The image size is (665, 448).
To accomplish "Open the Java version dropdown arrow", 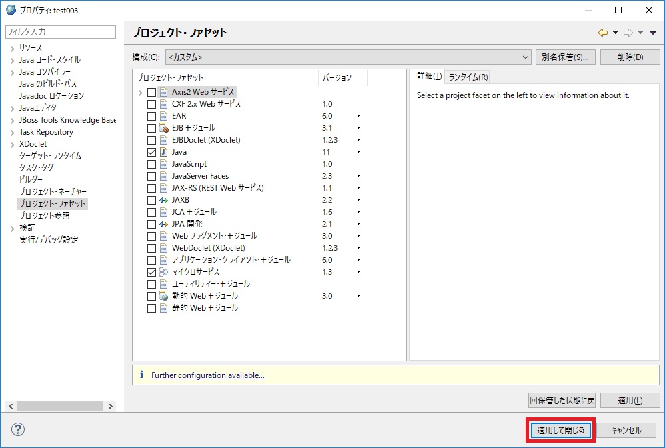I will tap(358, 152).
